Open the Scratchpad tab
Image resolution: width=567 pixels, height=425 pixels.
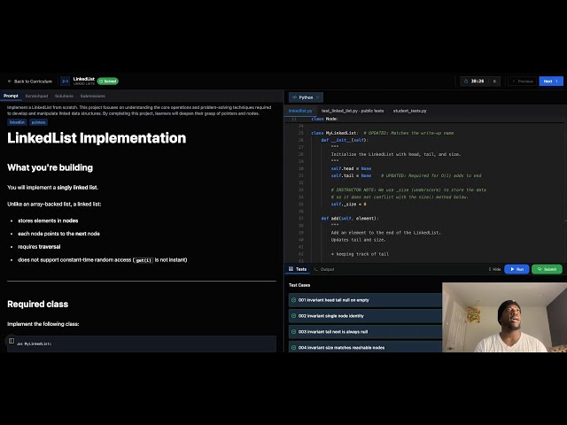point(36,97)
